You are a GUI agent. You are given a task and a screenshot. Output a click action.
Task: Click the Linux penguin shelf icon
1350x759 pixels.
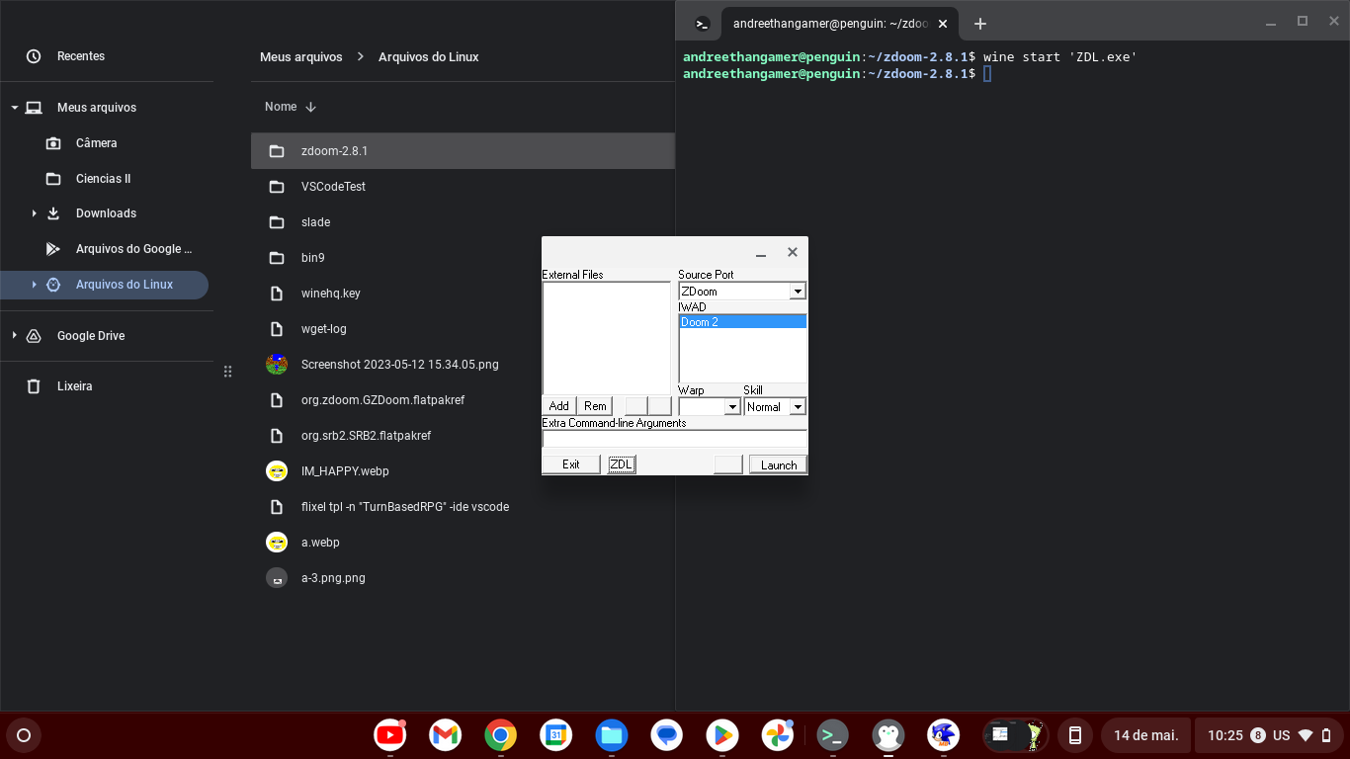[888, 735]
